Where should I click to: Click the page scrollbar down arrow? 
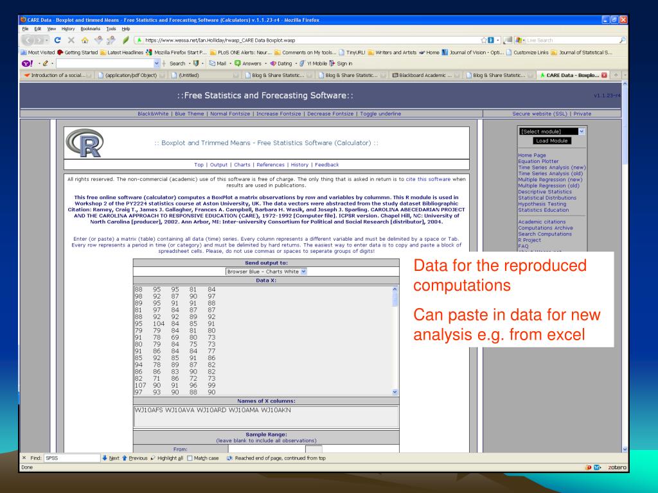[x=625, y=449]
